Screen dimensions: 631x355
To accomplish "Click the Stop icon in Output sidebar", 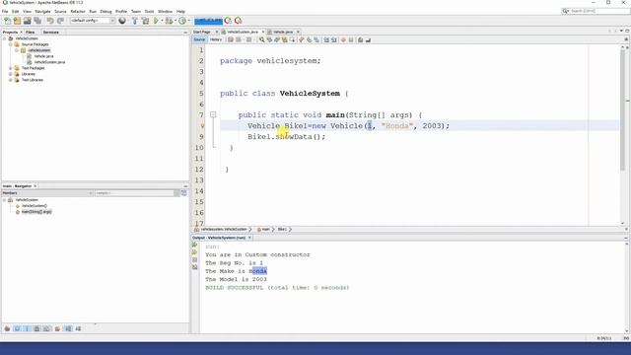I will pyautogui.click(x=195, y=260).
